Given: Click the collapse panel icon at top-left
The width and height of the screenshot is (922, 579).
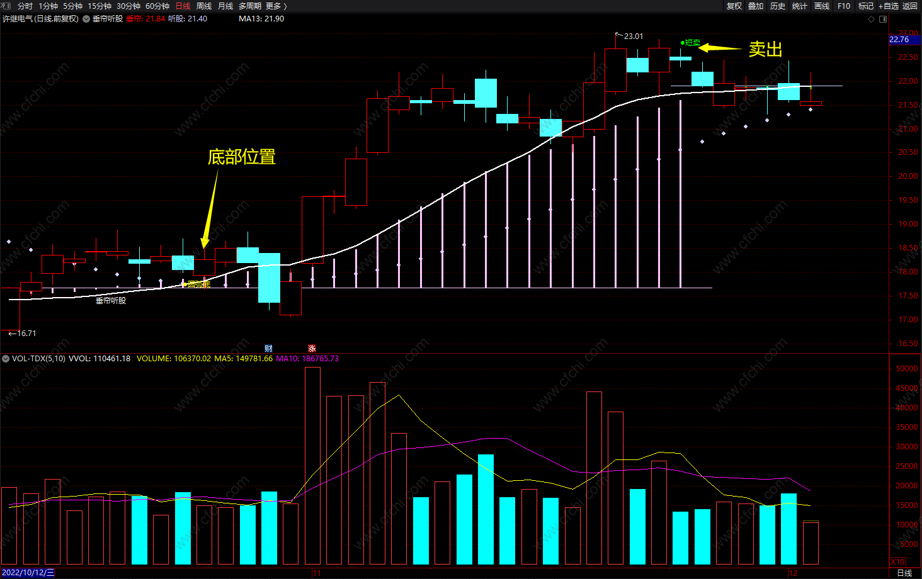Looking at the screenshot, I should point(6,6).
